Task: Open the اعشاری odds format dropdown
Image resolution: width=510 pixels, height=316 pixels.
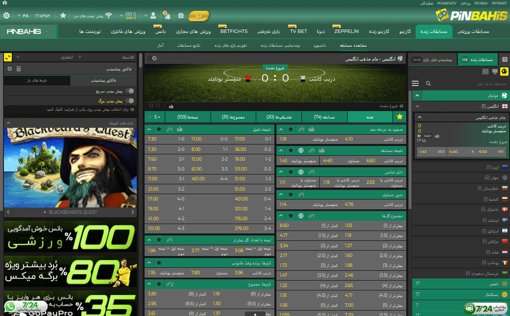Action: pos(46,57)
